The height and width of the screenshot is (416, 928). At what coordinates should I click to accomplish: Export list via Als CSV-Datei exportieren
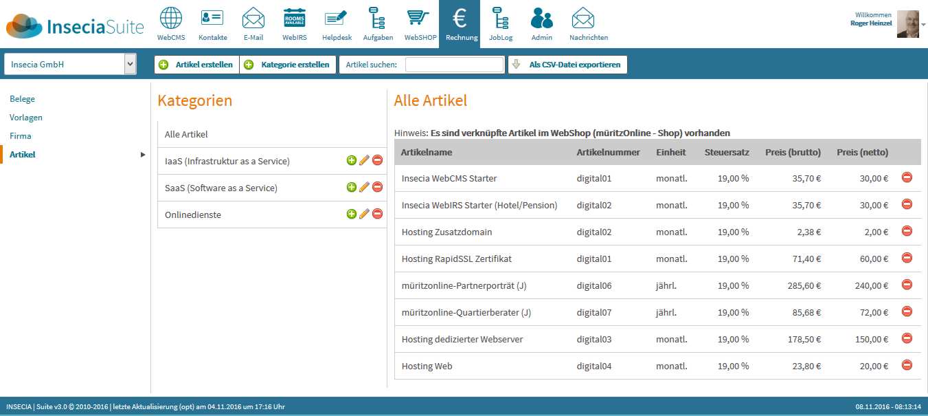coord(567,65)
